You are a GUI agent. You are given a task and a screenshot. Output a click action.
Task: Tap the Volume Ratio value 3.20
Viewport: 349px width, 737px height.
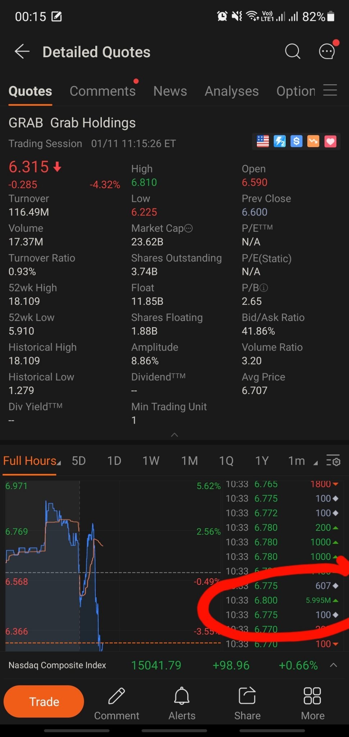tap(251, 361)
